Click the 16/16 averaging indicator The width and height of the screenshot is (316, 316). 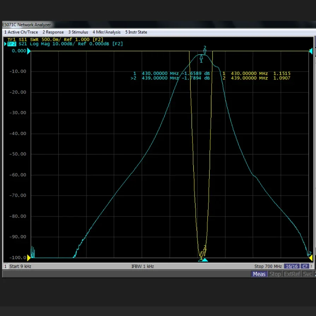292,266
